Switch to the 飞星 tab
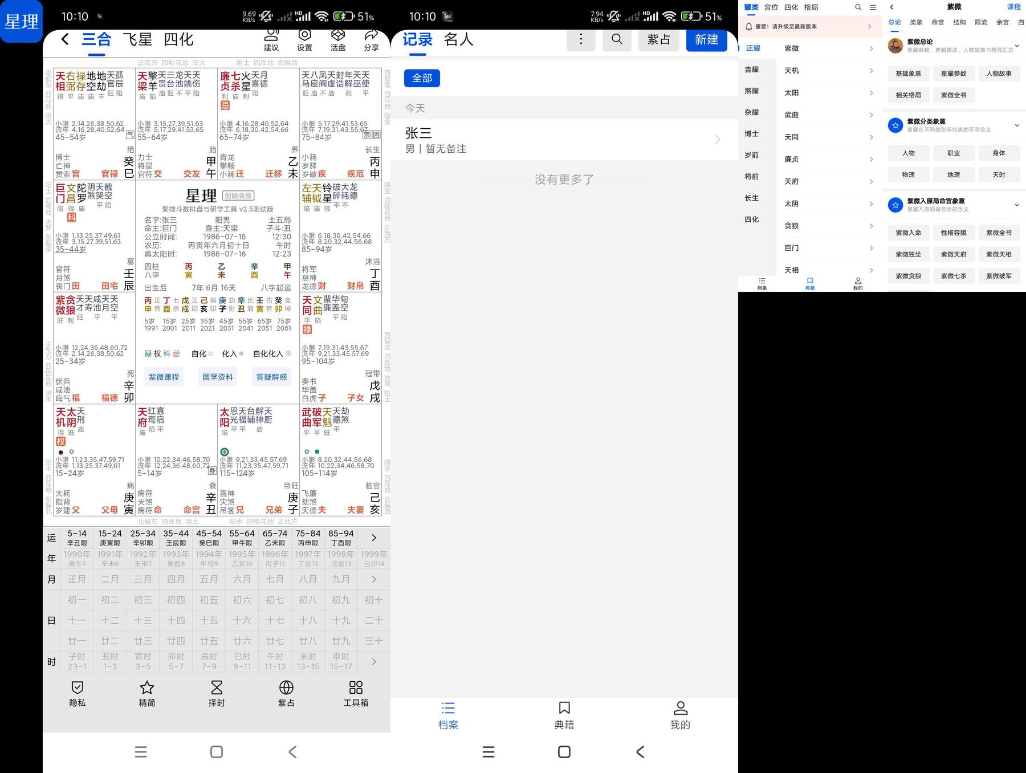The width and height of the screenshot is (1026, 773). click(x=137, y=39)
